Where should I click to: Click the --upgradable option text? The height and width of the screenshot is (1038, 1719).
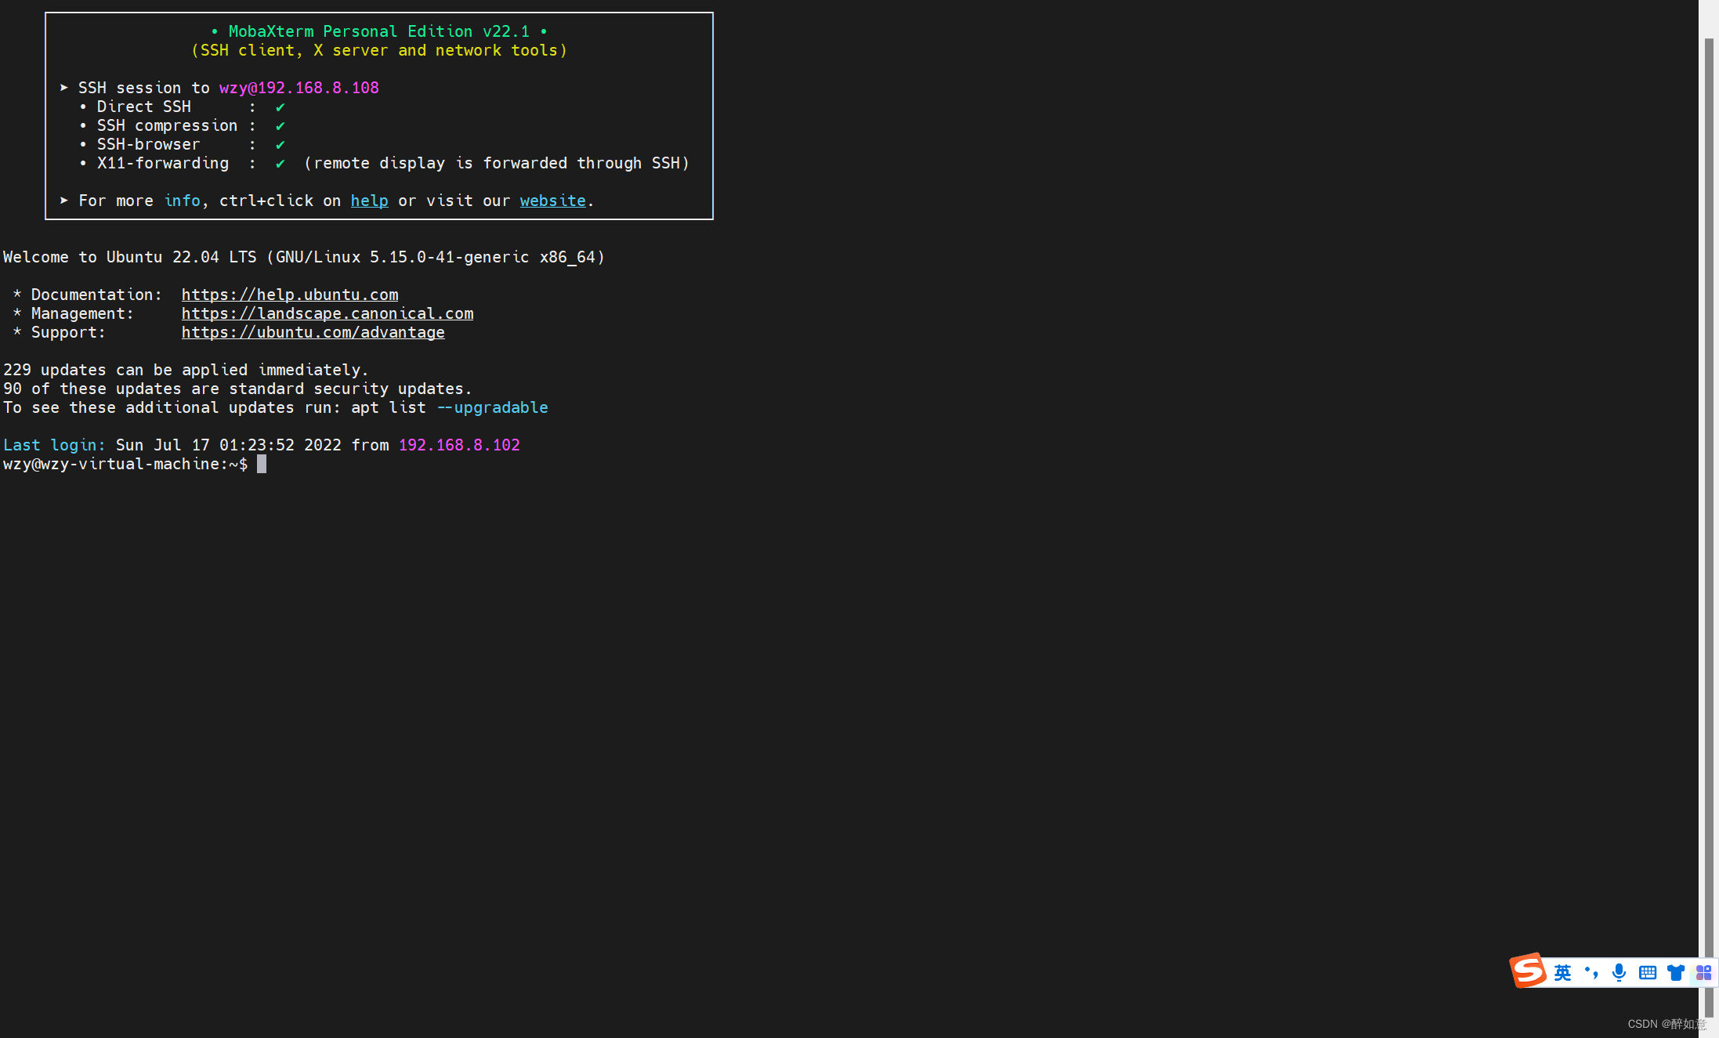492,407
